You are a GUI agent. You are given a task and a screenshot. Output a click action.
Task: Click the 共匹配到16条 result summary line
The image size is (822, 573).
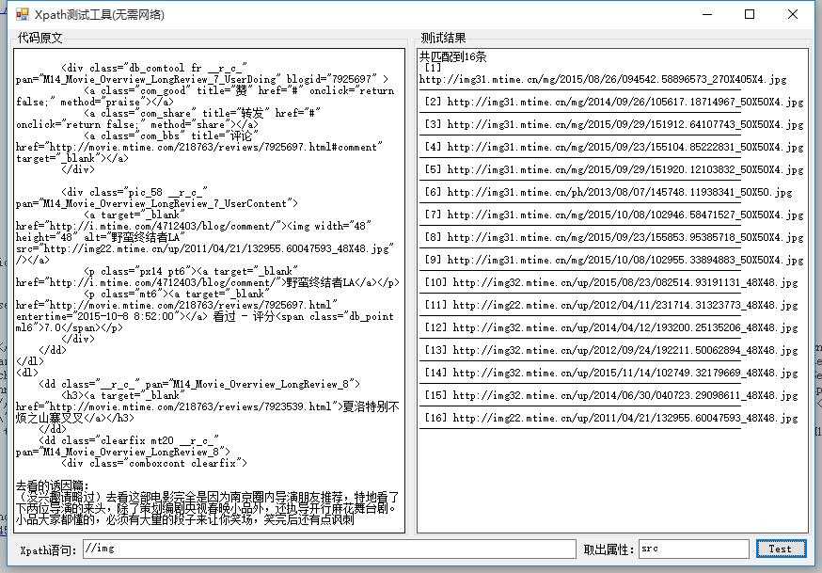(453, 56)
